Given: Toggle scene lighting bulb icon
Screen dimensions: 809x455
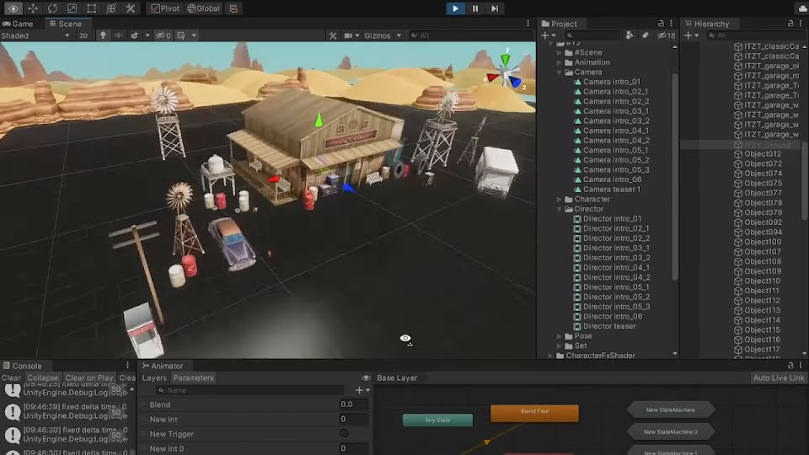Looking at the screenshot, I should [103, 35].
